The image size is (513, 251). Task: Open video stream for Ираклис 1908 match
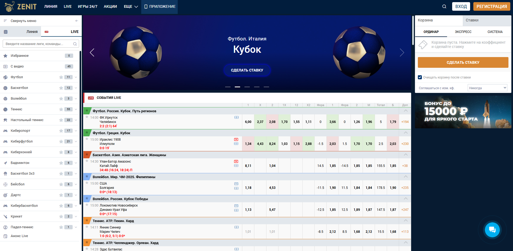click(x=236, y=140)
